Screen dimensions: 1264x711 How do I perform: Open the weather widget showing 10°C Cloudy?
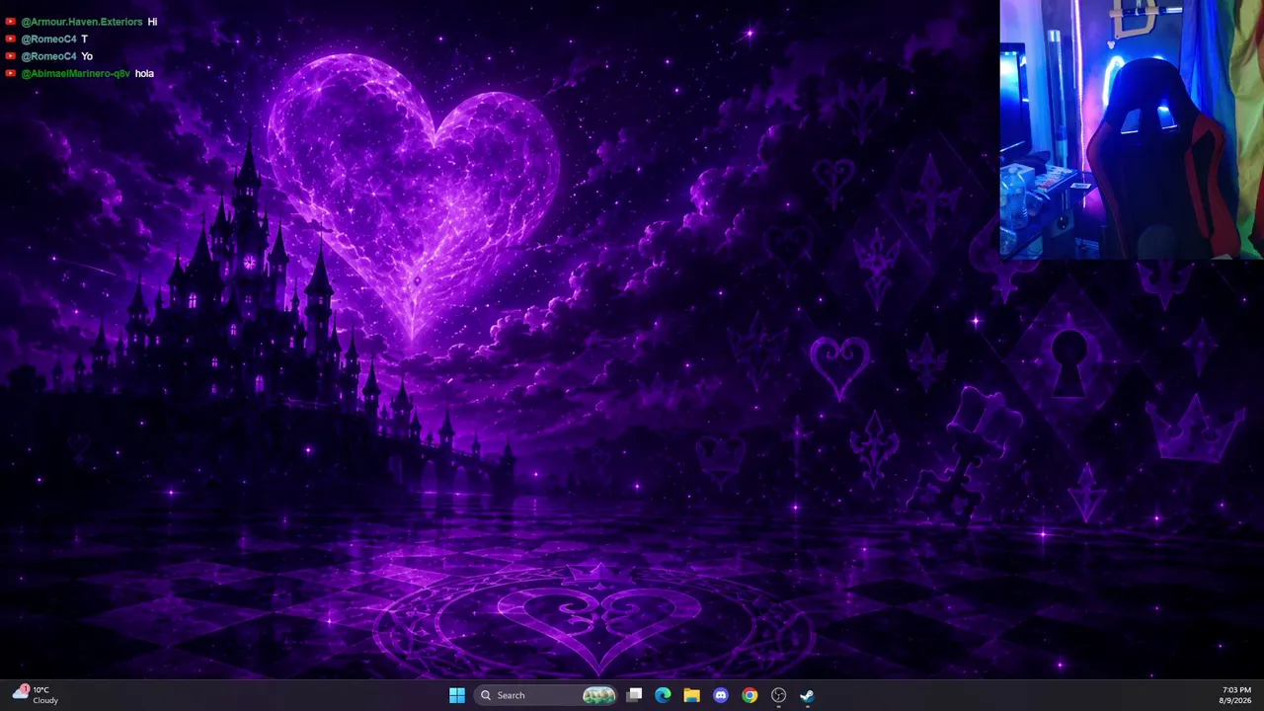[36, 695]
